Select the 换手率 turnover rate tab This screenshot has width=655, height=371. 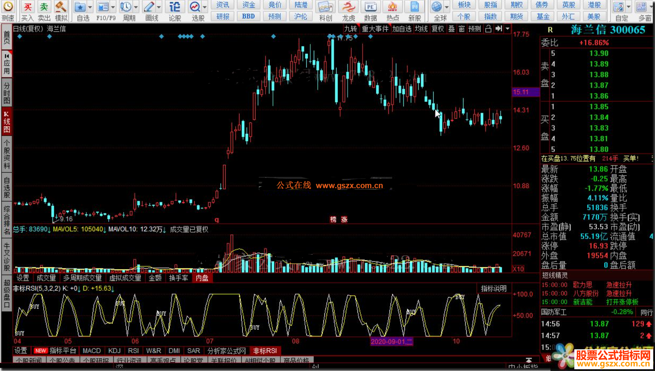point(178,278)
